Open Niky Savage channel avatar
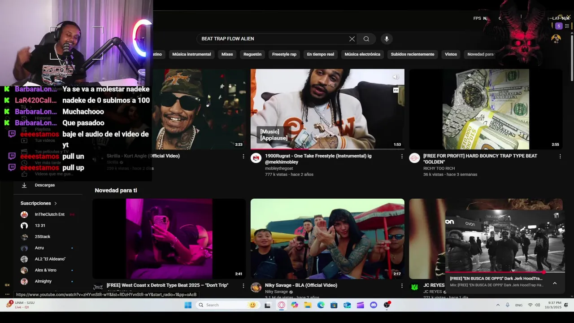The height and width of the screenshot is (323, 574). 256,287
